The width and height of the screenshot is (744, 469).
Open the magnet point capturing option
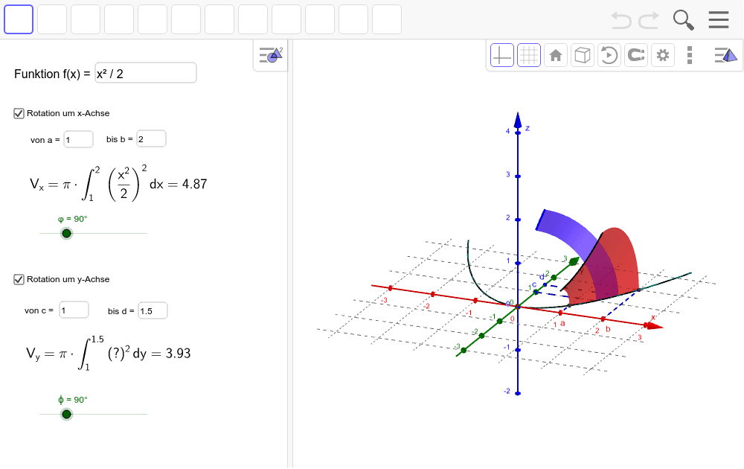pyautogui.click(x=636, y=56)
